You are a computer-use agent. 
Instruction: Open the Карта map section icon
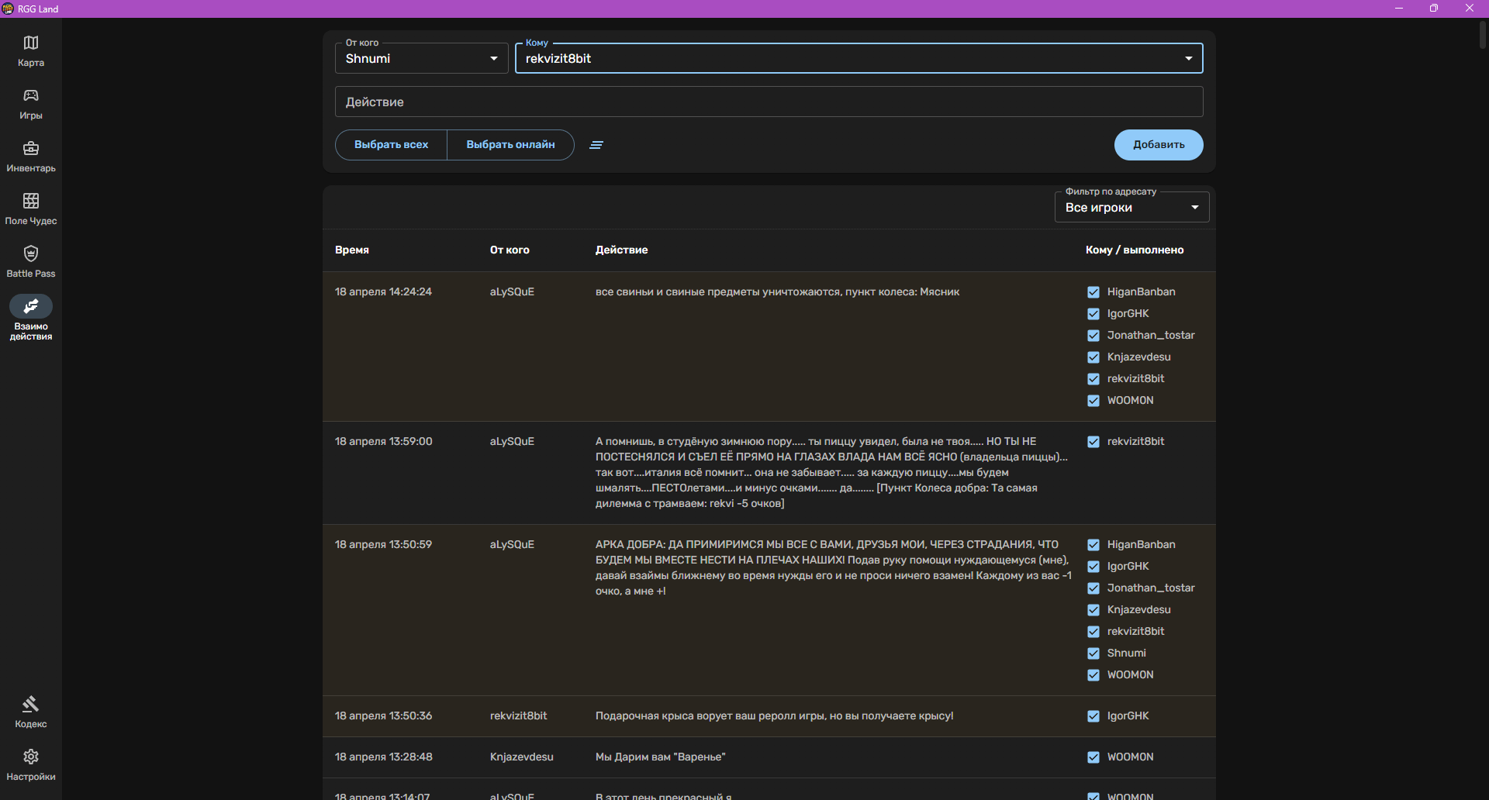(31, 43)
